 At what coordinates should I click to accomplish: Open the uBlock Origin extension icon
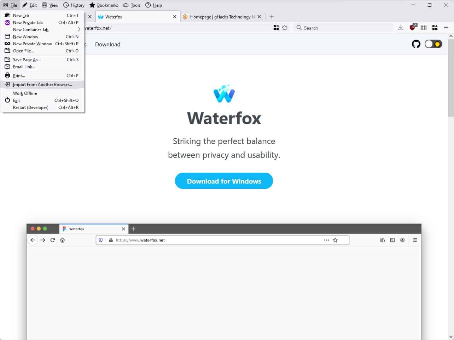[x=412, y=28]
